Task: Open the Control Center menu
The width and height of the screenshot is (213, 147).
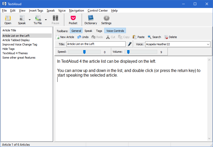Action: (x=99, y=11)
